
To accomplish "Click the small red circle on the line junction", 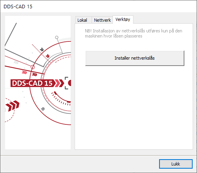I will click(x=33, y=67).
